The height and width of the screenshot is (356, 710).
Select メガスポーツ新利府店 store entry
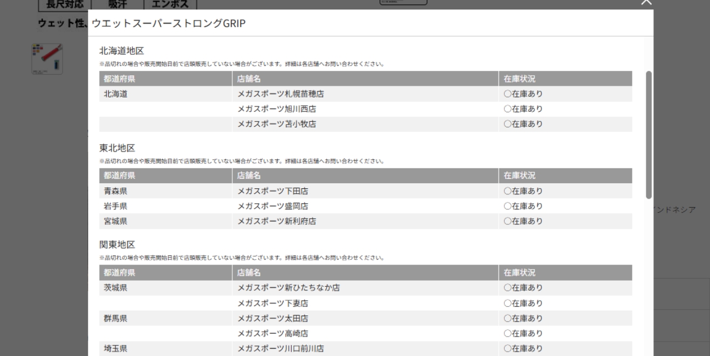[x=277, y=221]
